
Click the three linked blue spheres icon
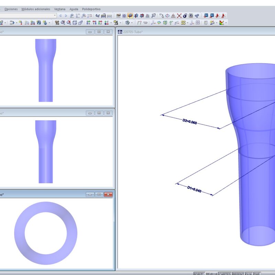coord(197,16)
